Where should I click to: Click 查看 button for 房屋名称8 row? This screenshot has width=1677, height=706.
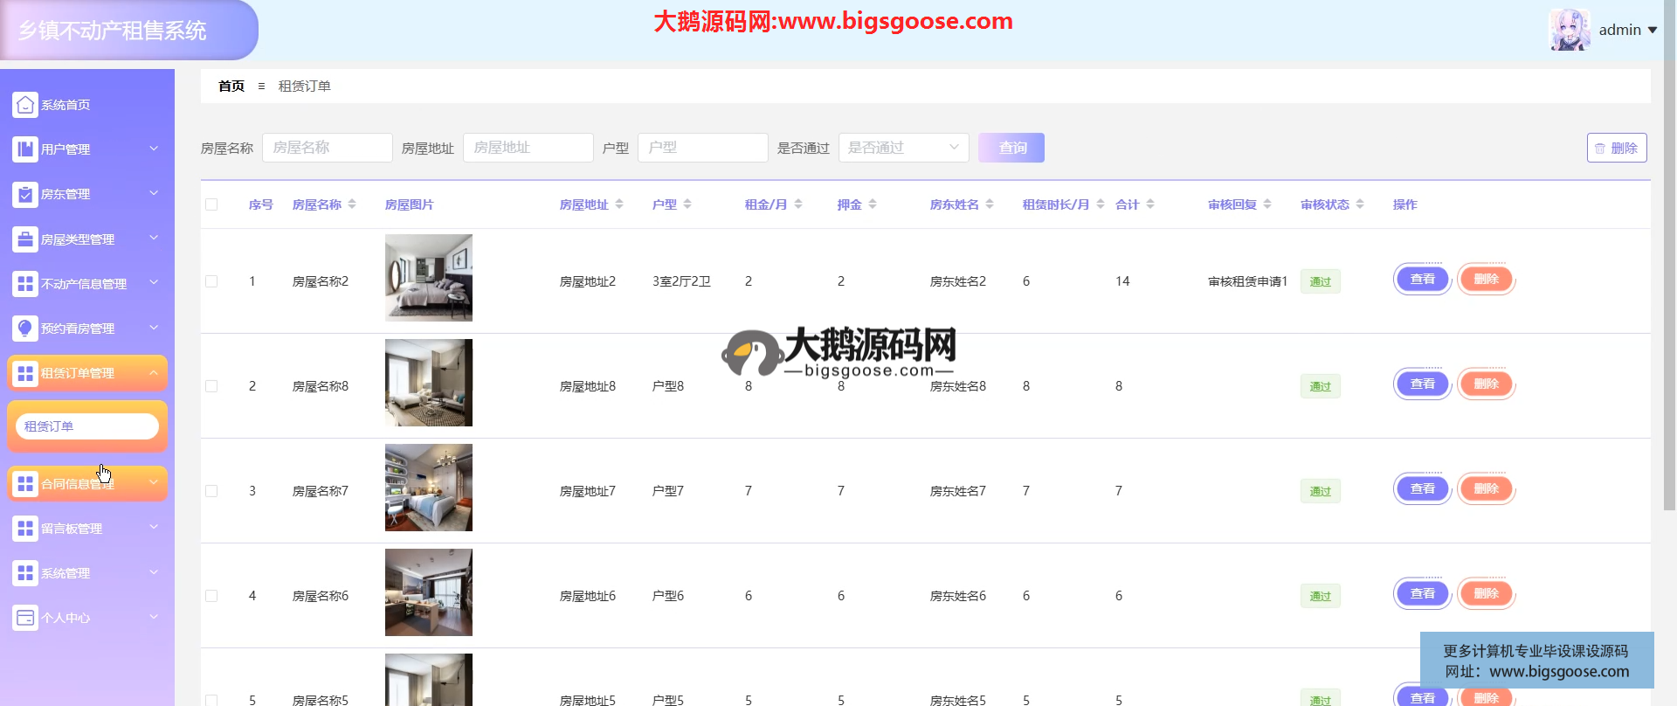click(1422, 384)
